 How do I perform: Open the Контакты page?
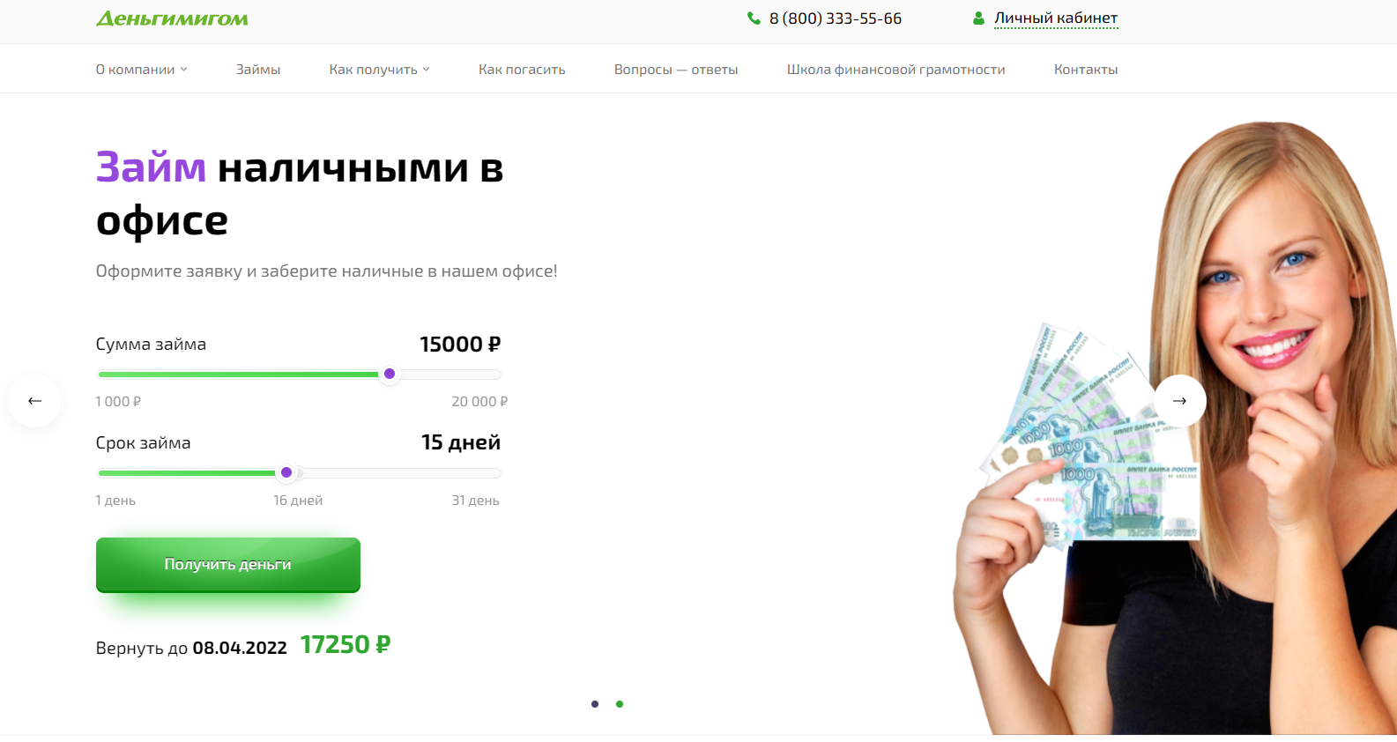[x=1086, y=70]
